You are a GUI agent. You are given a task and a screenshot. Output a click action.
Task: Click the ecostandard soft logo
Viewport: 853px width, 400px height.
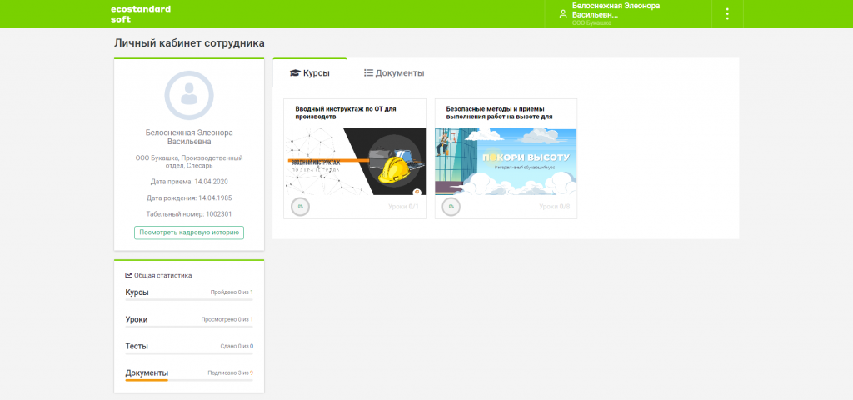(140, 13)
